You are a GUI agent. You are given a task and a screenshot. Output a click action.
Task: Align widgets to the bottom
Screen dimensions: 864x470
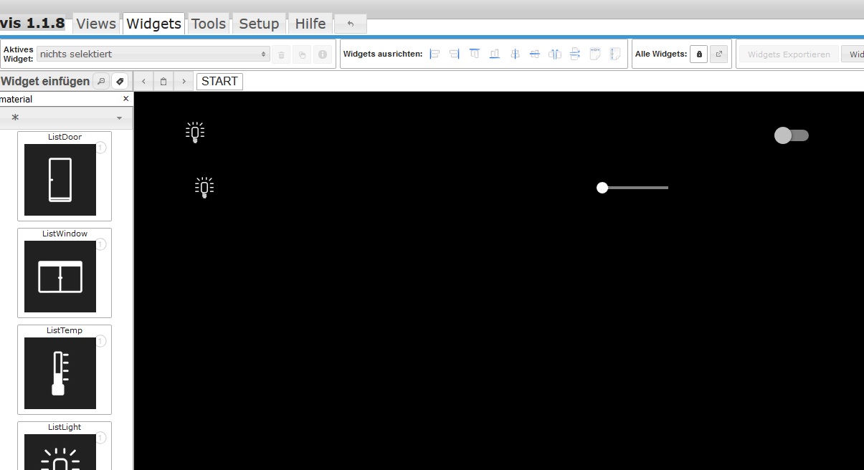pyautogui.click(x=495, y=54)
